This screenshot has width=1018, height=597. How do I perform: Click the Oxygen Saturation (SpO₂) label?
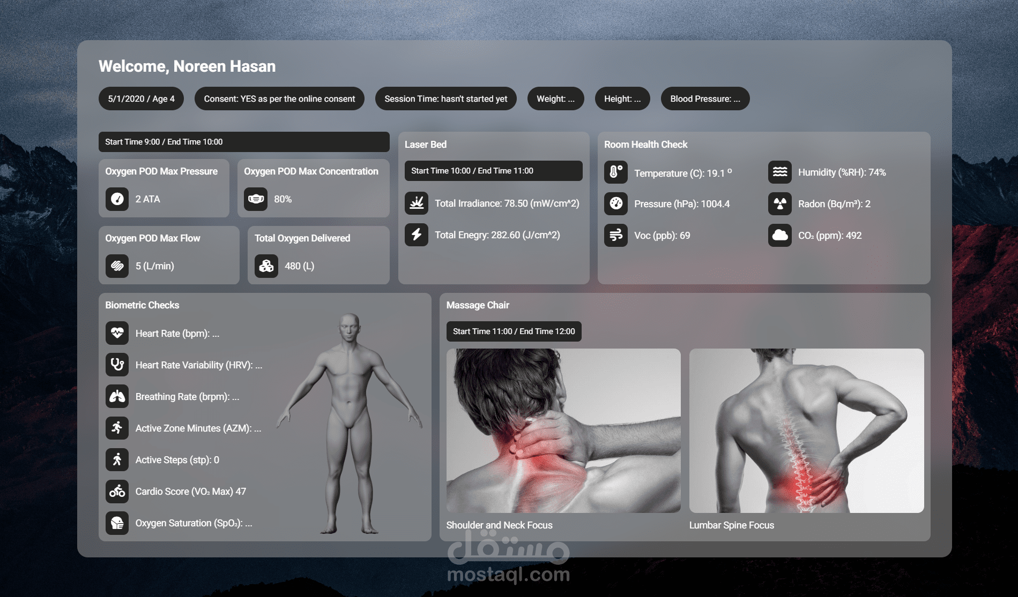tap(194, 523)
